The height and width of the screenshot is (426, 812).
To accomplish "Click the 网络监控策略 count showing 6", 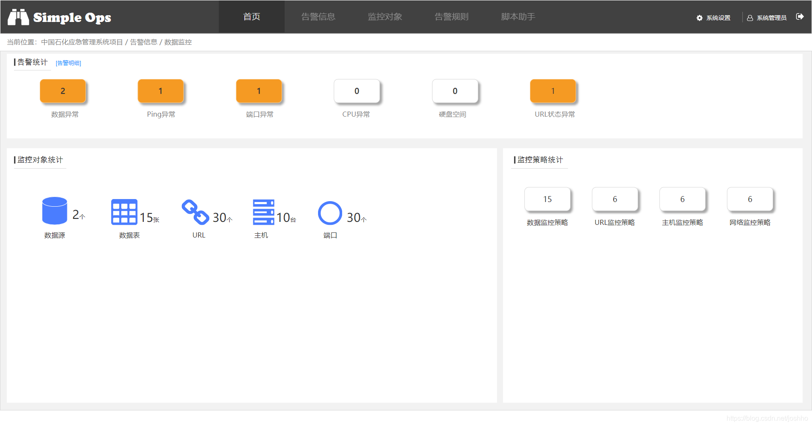I will pos(749,199).
